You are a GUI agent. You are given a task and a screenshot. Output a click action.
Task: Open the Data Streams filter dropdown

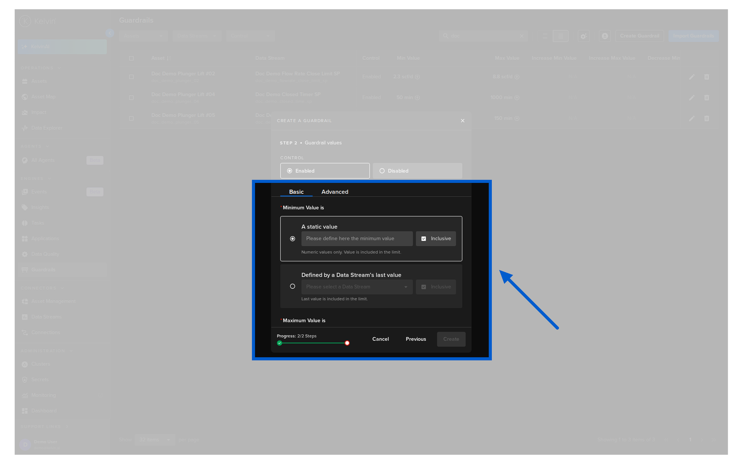197,36
